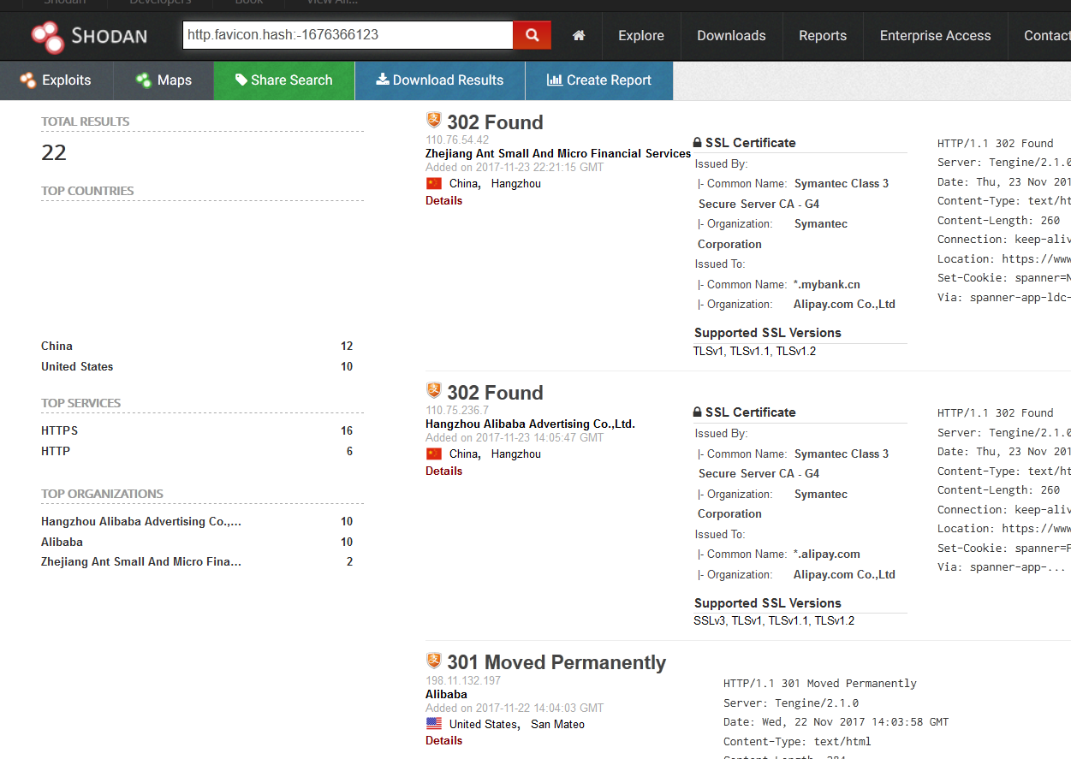Click lock icon of alipay.com certificate
This screenshot has height=759, width=1071.
pyautogui.click(x=698, y=412)
